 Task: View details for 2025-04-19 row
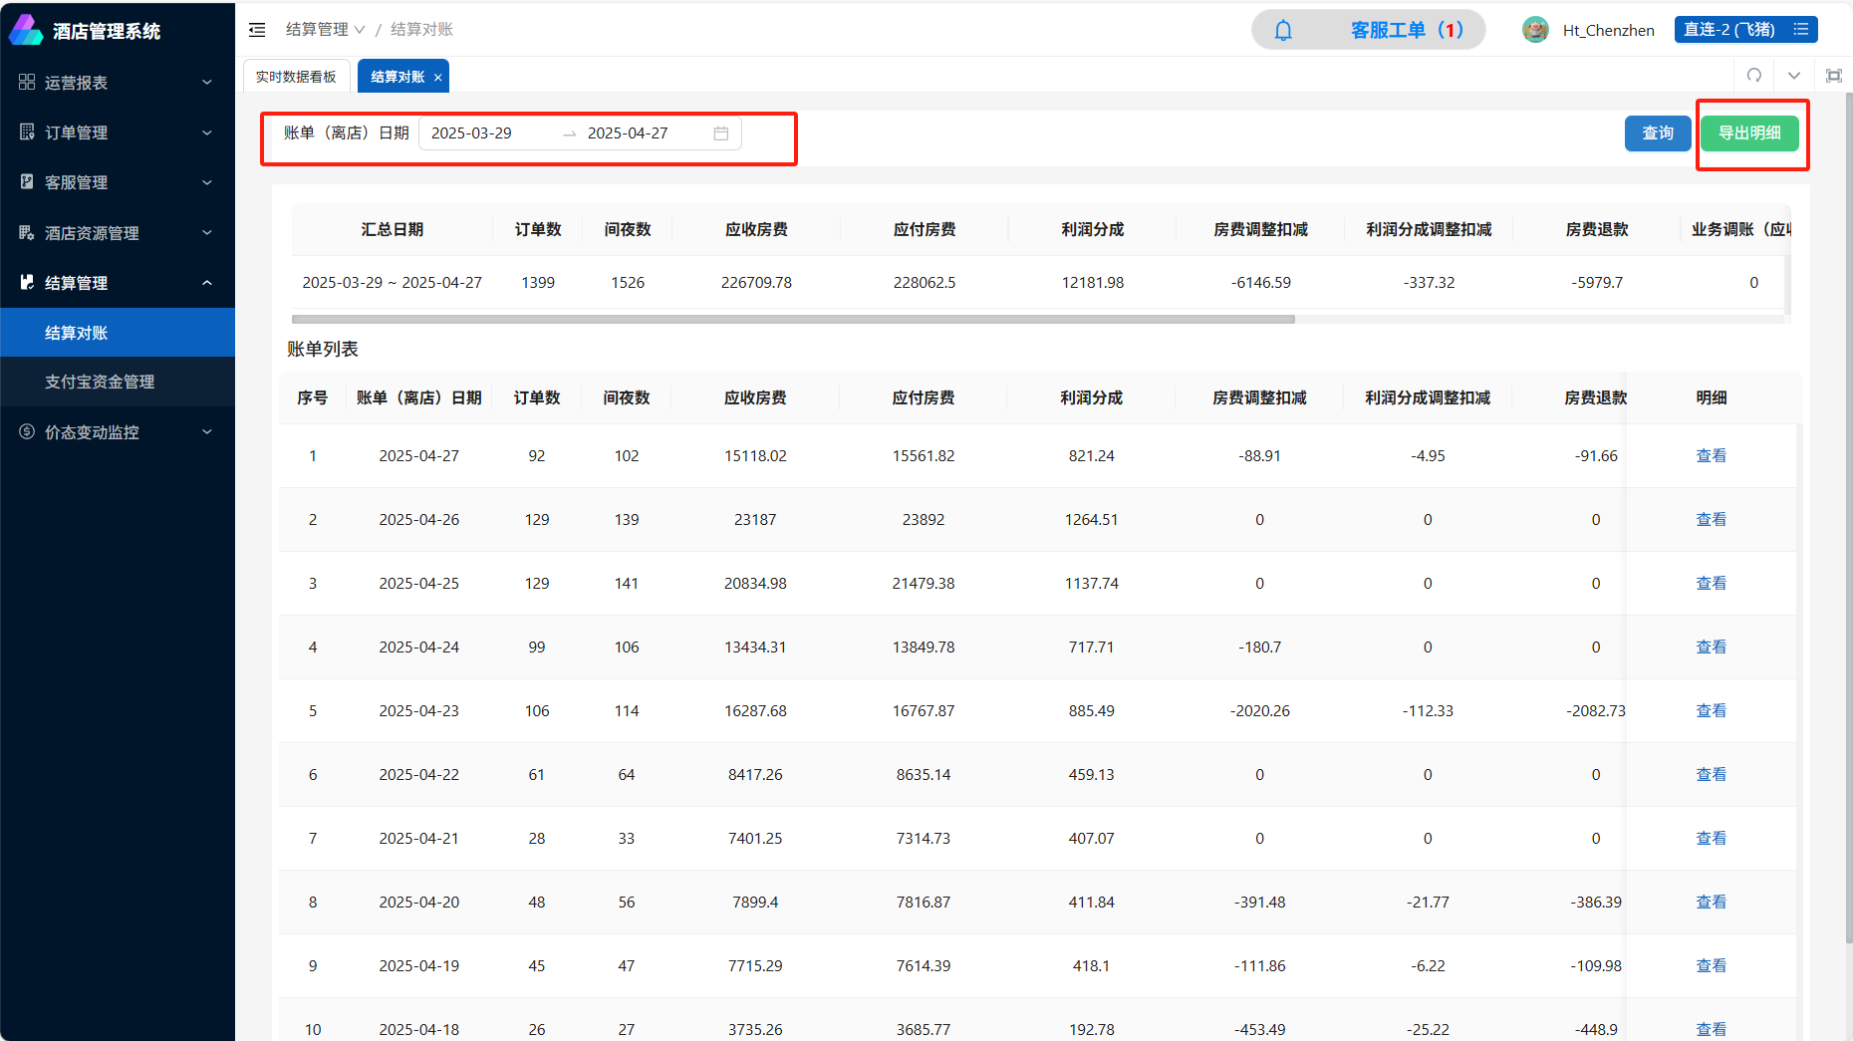[1711, 966]
